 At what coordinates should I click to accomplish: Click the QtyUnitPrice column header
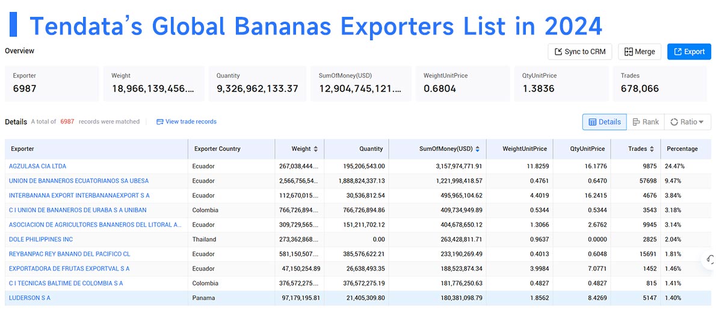point(582,149)
